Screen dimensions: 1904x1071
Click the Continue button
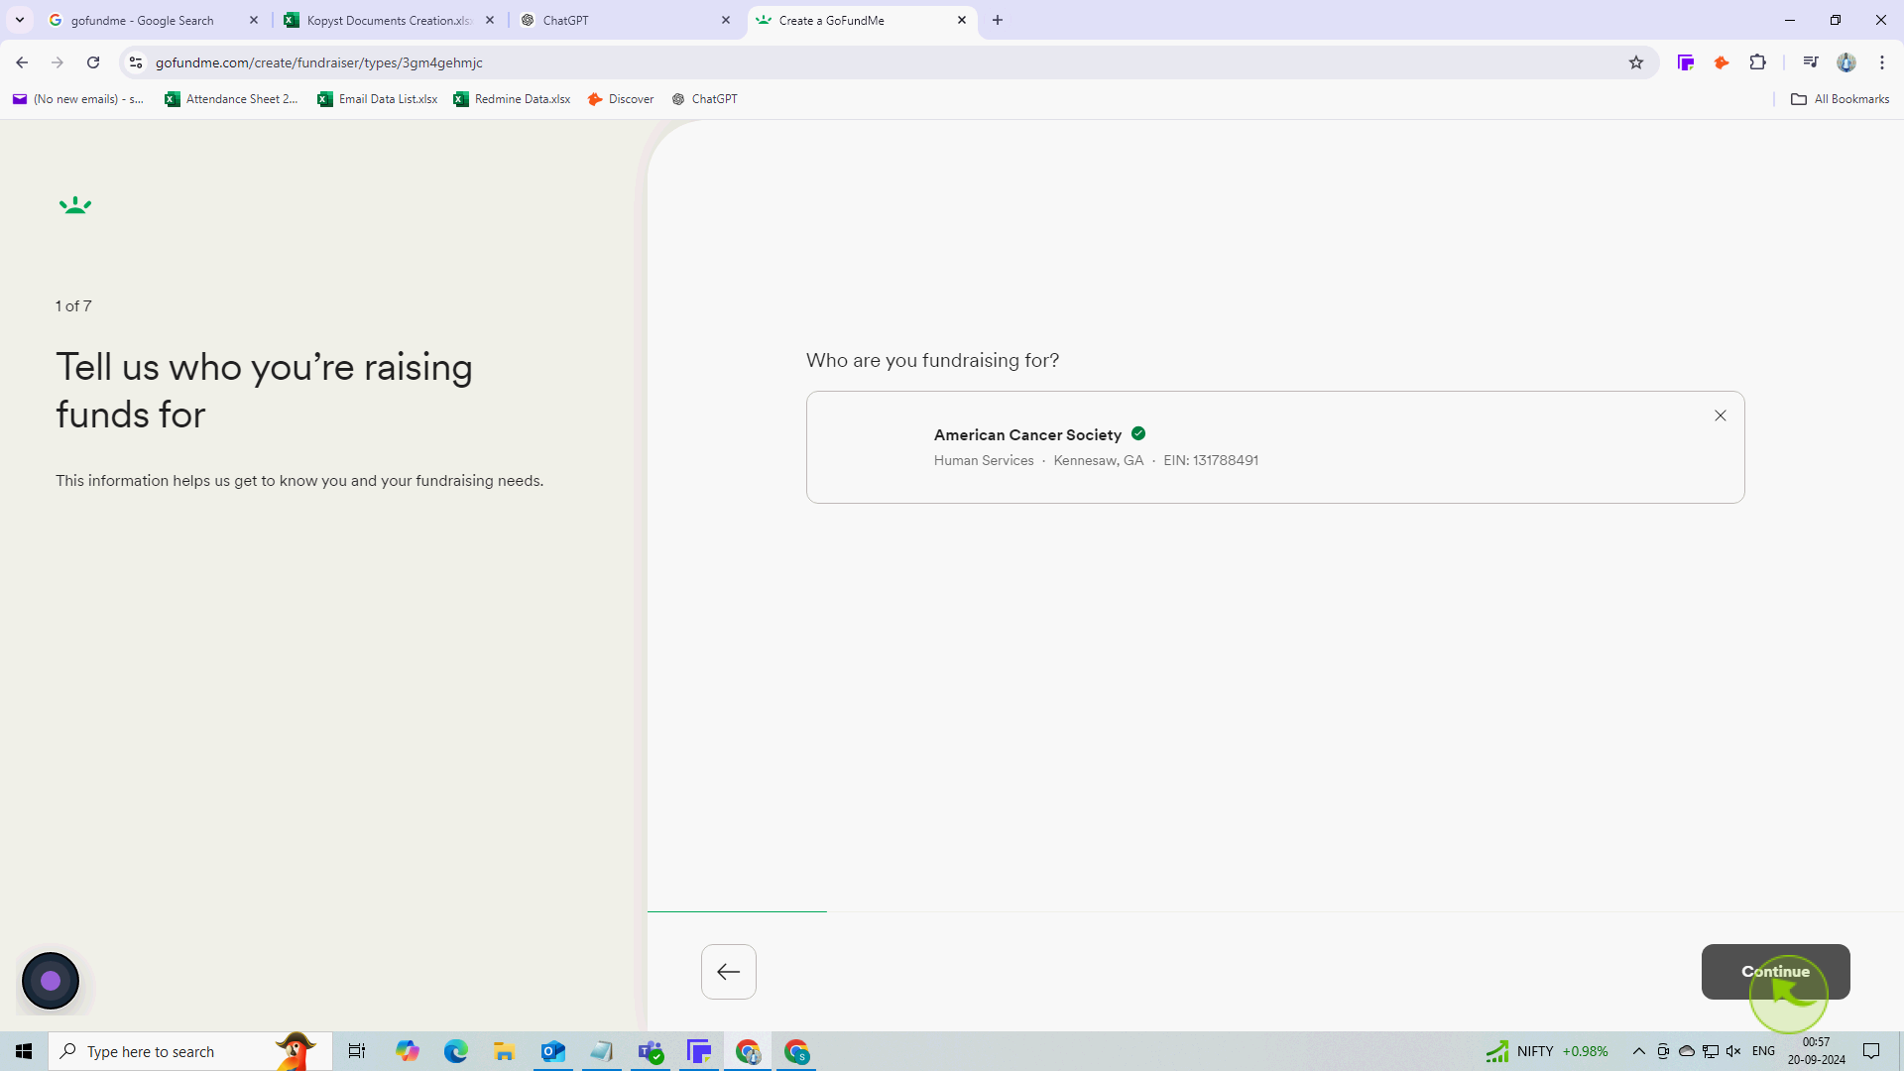(1775, 972)
